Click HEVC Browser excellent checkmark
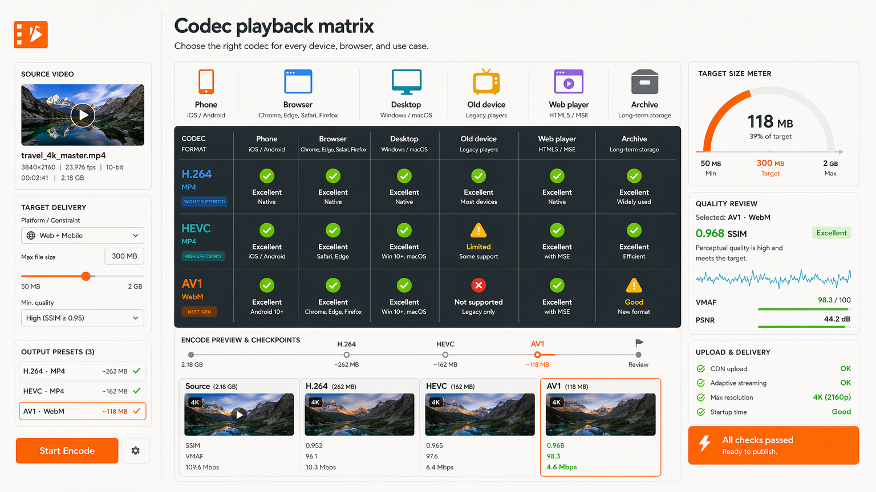Image resolution: width=876 pixels, height=492 pixels. click(x=333, y=230)
